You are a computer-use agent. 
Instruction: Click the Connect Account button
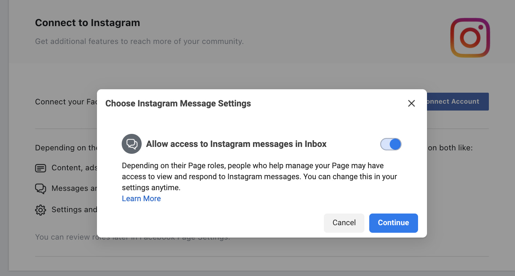coord(457,102)
